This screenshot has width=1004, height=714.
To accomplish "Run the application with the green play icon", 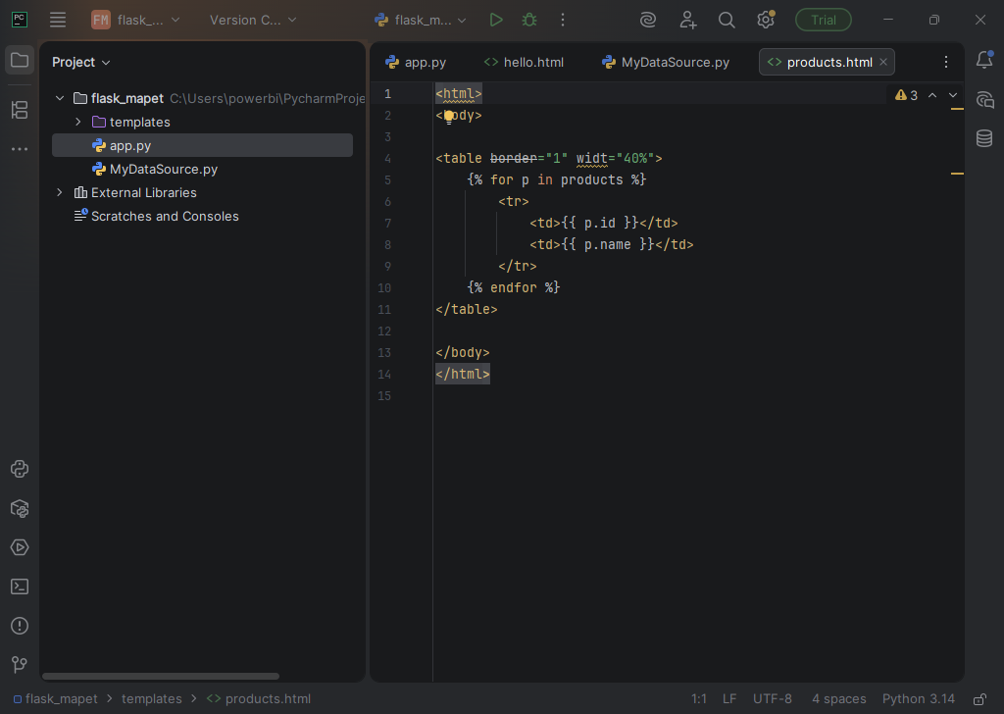I will click(495, 20).
